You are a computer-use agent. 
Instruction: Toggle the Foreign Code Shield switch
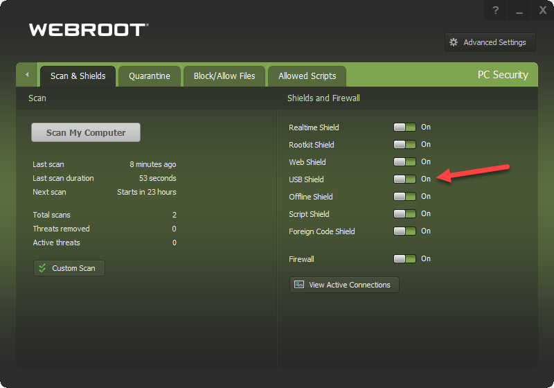(404, 231)
